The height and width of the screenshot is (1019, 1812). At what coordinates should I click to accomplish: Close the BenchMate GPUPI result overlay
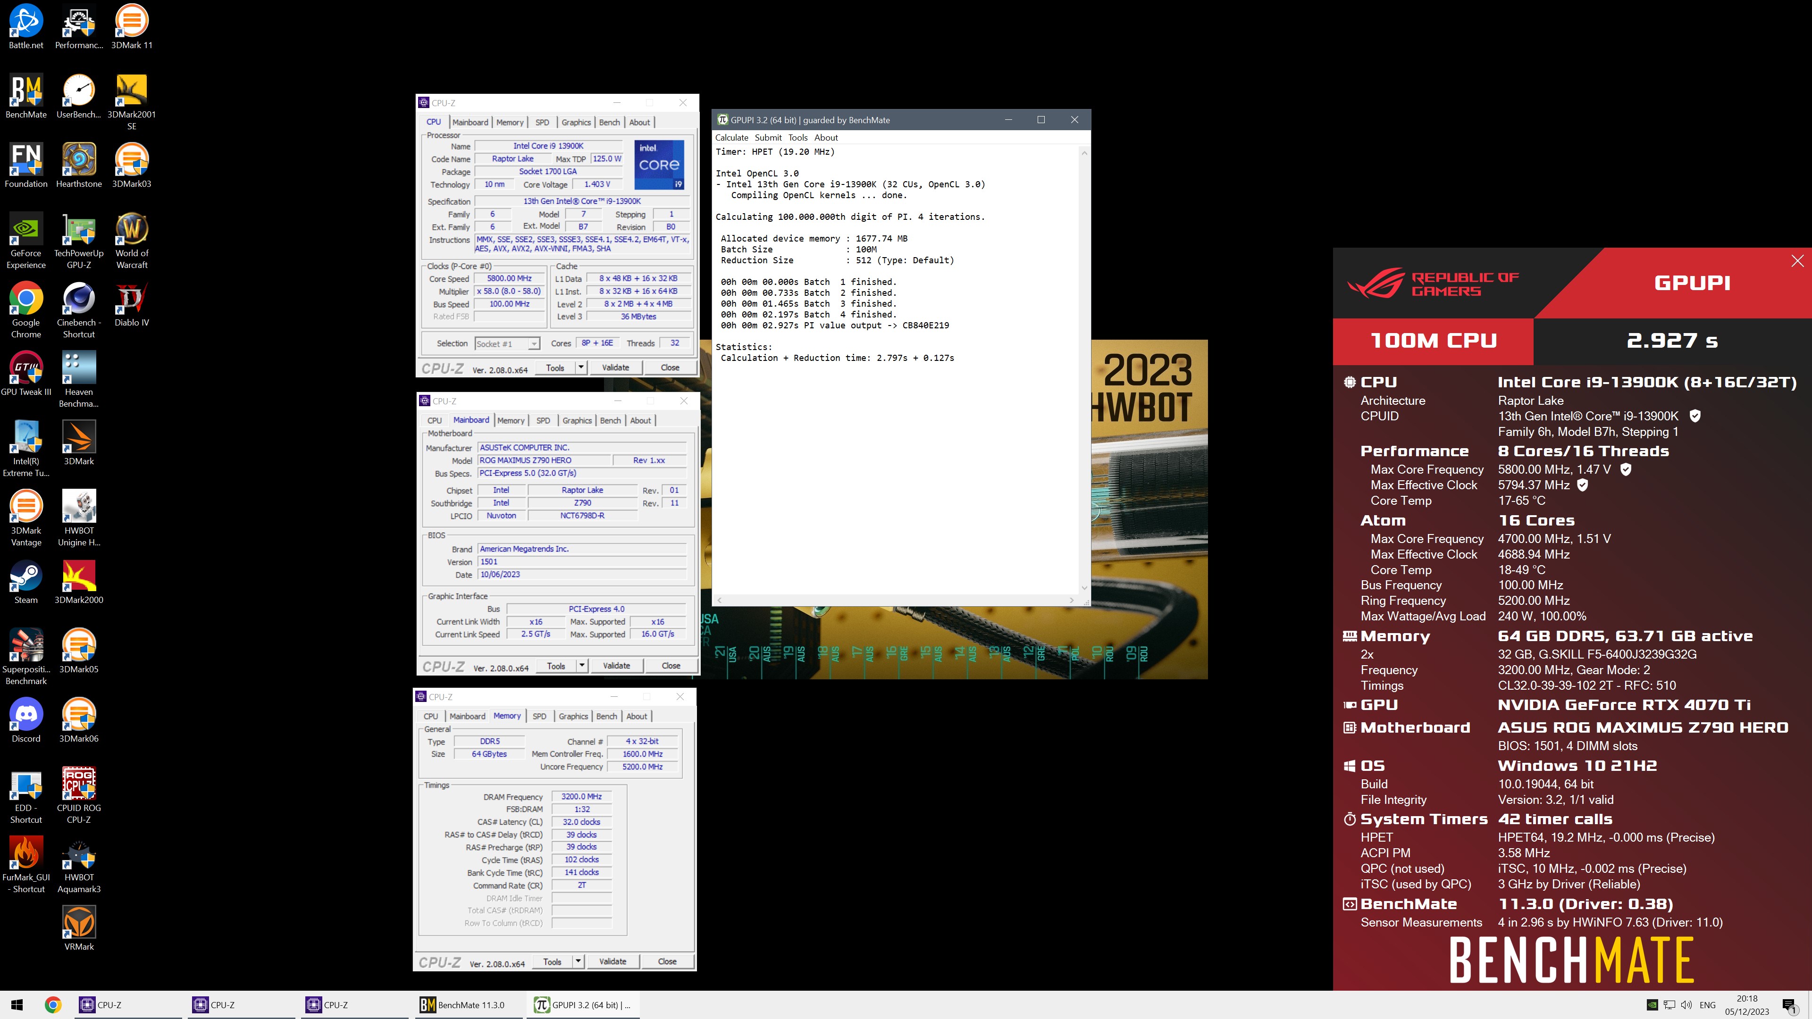[1797, 261]
